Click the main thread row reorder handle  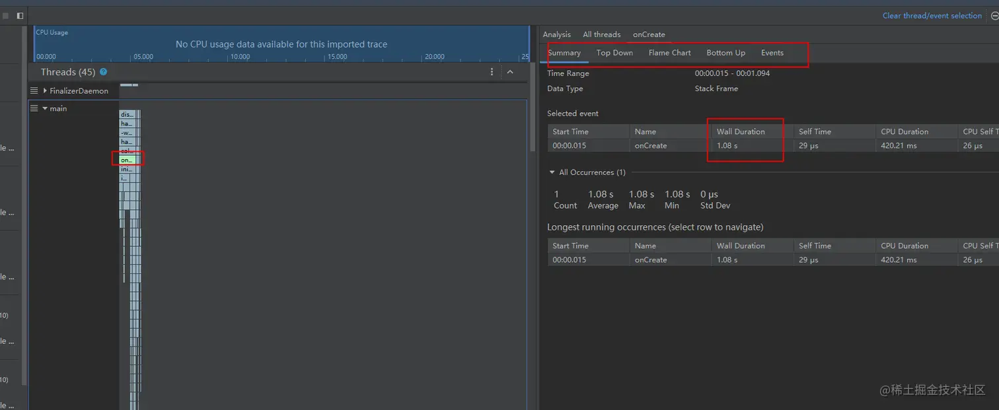pos(34,108)
